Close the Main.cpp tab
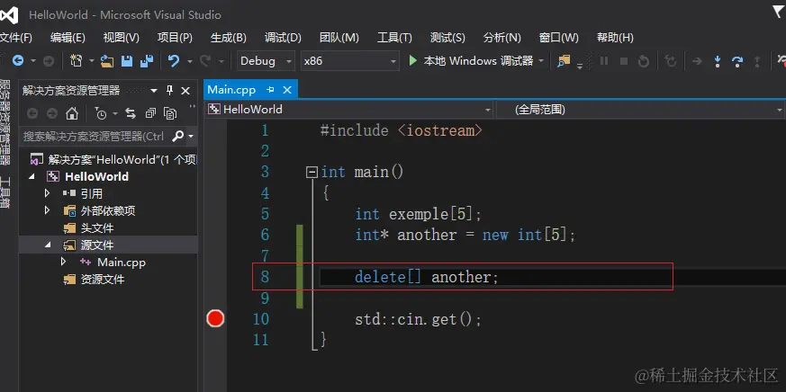 point(287,90)
